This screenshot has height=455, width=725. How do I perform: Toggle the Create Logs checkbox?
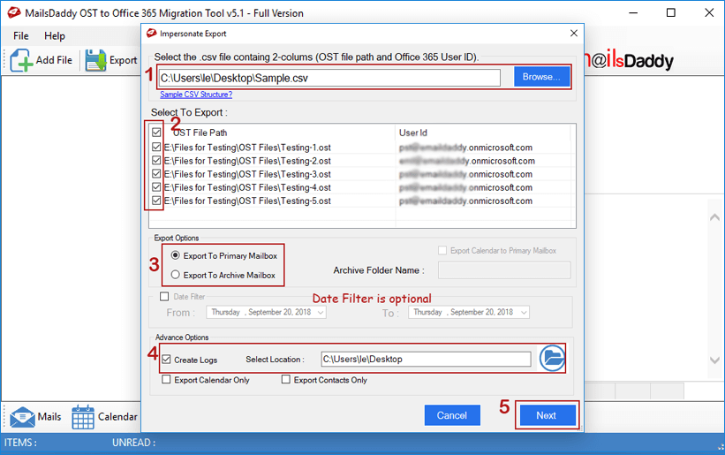(x=166, y=360)
